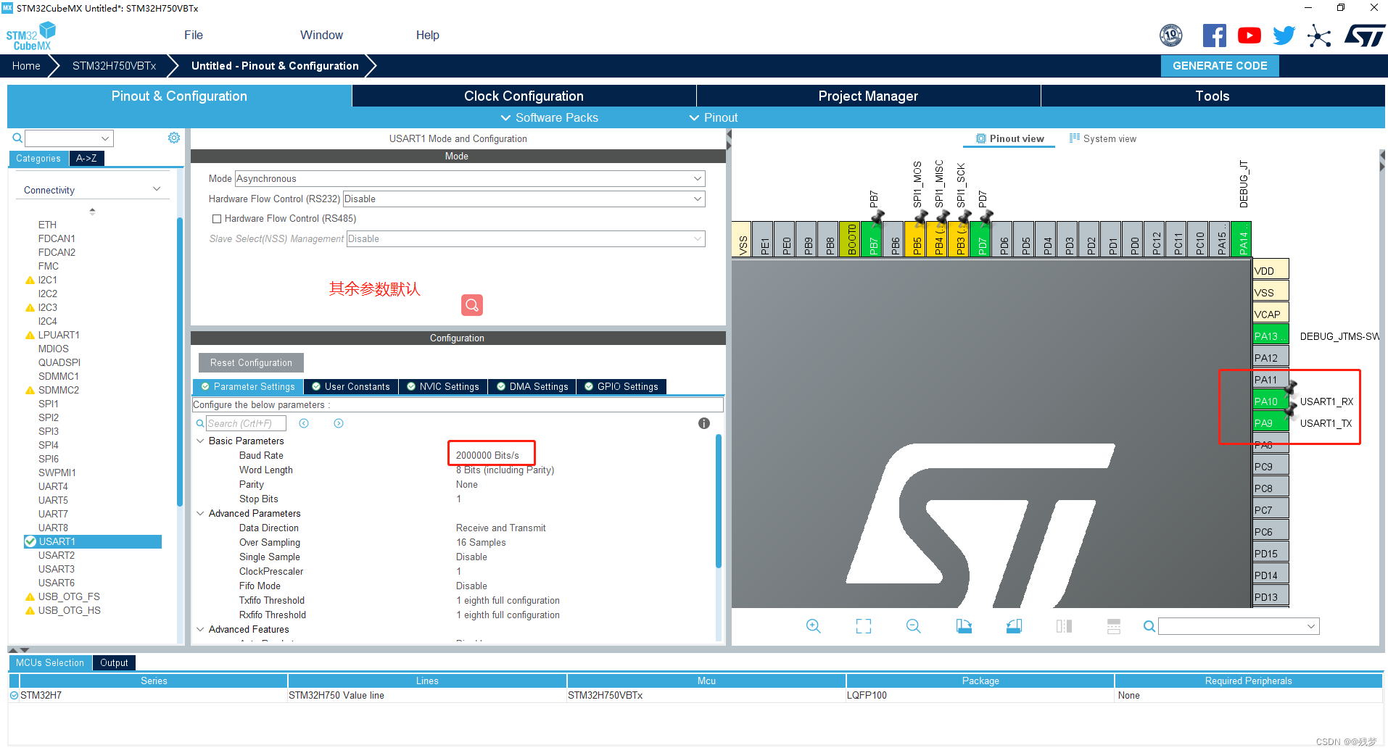
Task: Click the 10-year anniversary badge icon
Action: (x=1171, y=36)
